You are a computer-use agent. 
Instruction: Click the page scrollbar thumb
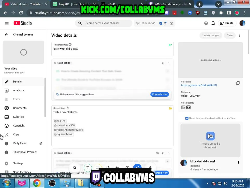pyautogui.click(x=248, y=42)
